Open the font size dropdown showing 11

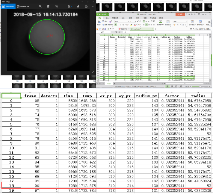coord(135,21)
